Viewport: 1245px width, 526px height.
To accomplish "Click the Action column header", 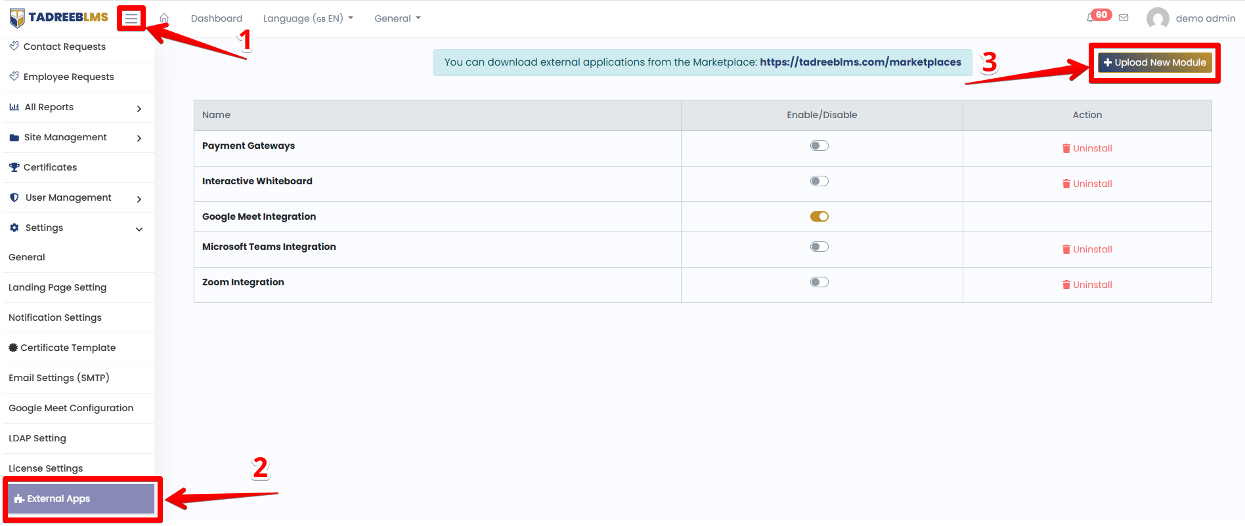I will [1087, 115].
